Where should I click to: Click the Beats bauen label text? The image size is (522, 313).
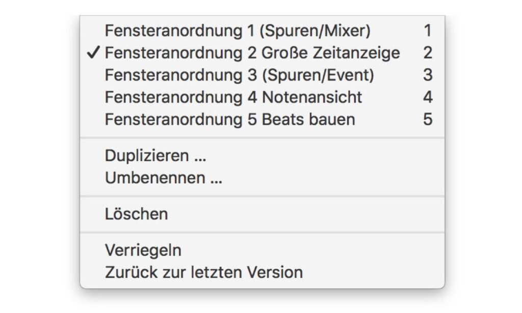coord(308,119)
